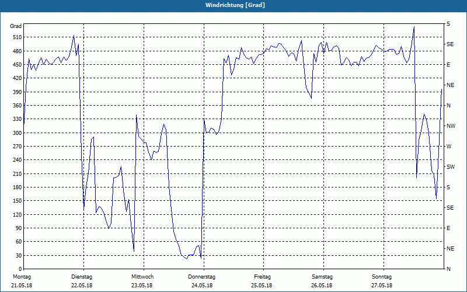Click the NE compass label beside the 30 gridline

pos(450,249)
